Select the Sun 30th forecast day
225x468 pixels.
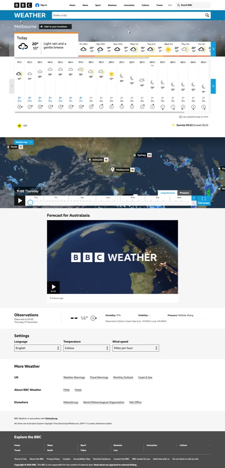[120, 49]
